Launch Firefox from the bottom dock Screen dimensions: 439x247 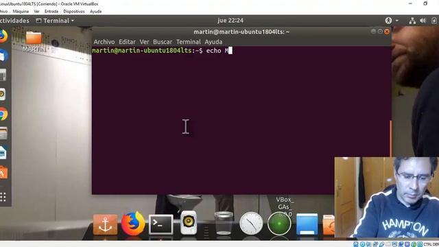[x=133, y=224]
